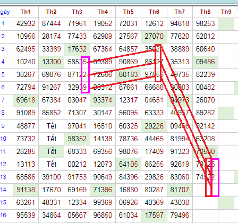Select the Th9 column header

[226, 12]
